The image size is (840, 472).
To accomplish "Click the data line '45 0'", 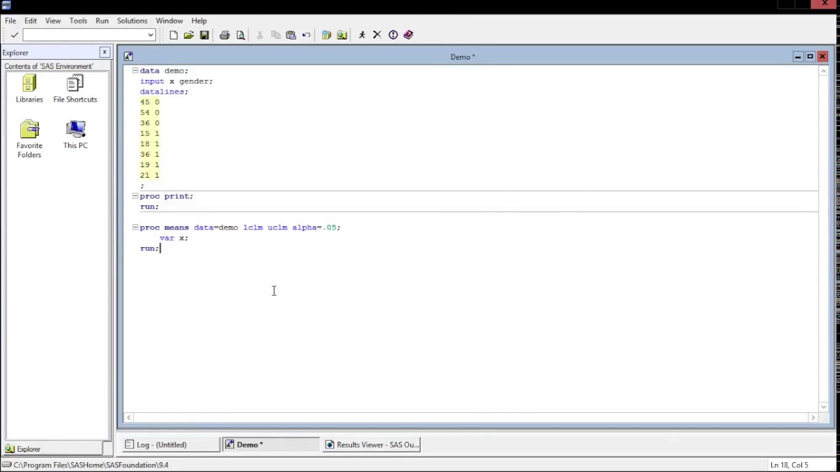I will [x=150, y=102].
